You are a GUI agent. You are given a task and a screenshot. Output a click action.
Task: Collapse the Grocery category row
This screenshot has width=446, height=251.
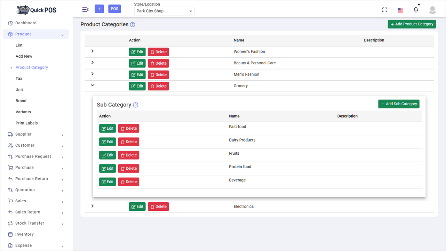pyautogui.click(x=92, y=85)
